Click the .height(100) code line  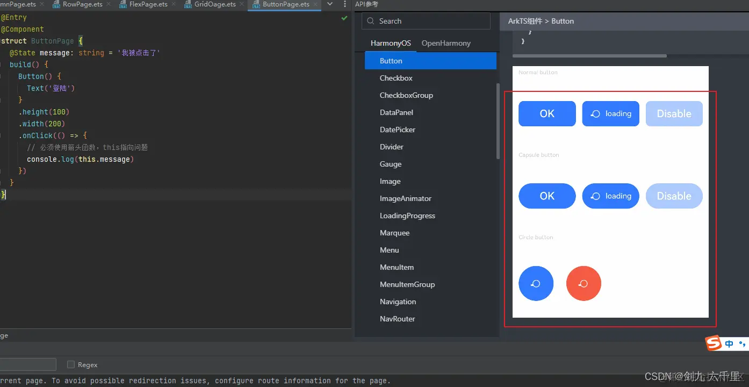pyautogui.click(x=44, y=112)
